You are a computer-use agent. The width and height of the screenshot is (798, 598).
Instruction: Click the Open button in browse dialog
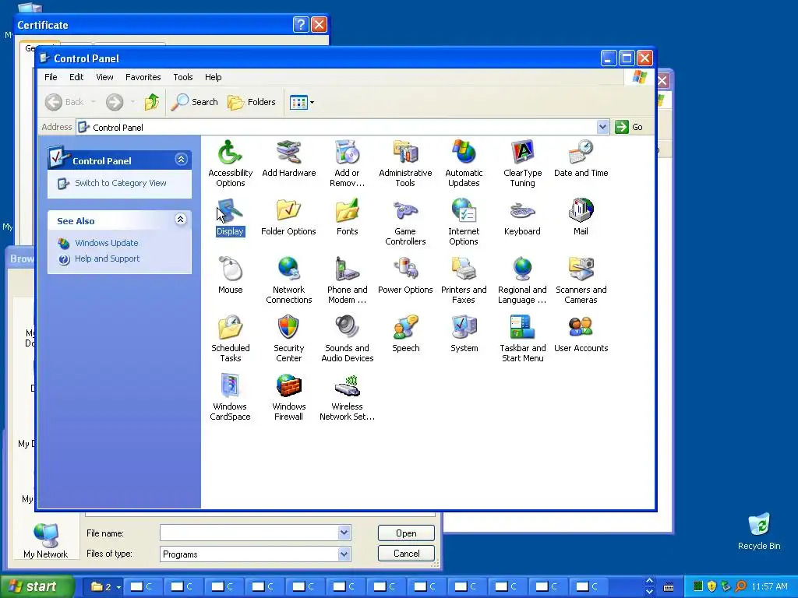(x=406, y=533)
